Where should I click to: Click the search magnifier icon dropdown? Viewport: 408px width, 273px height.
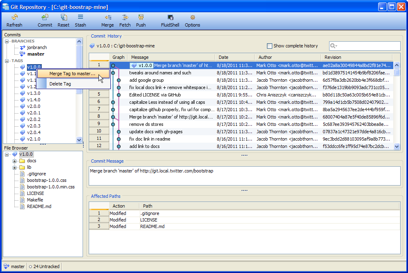[334, 46]
